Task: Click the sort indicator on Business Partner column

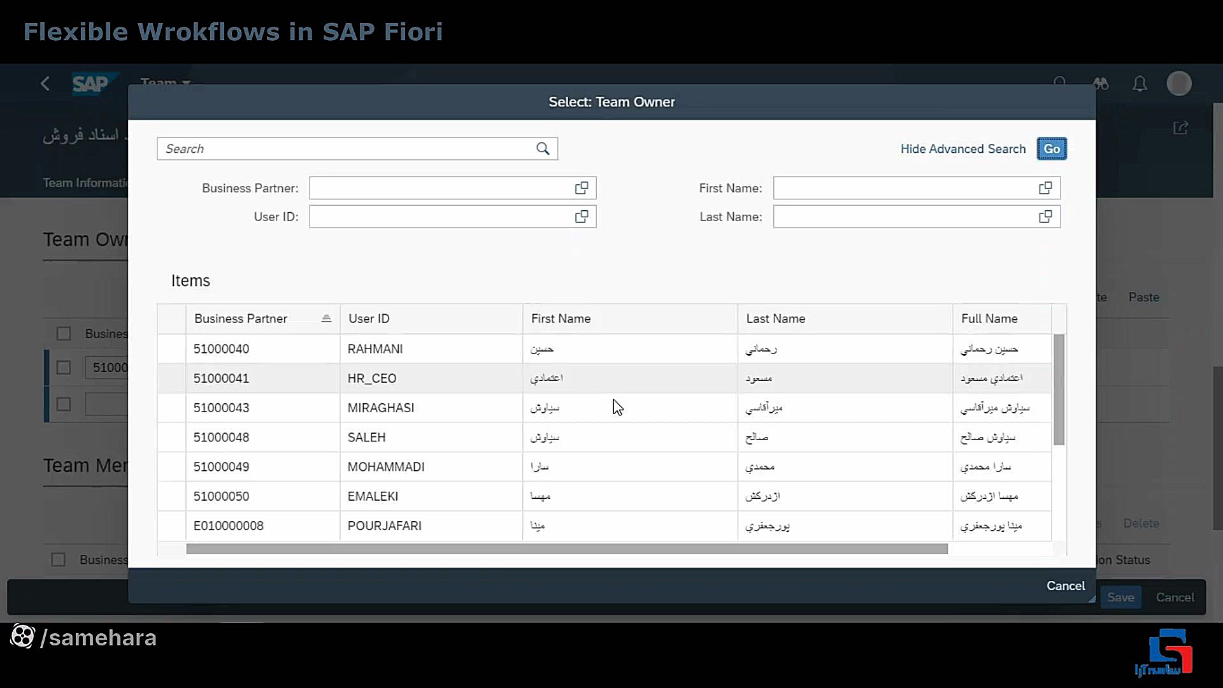Action: click(x=326, y=319)
